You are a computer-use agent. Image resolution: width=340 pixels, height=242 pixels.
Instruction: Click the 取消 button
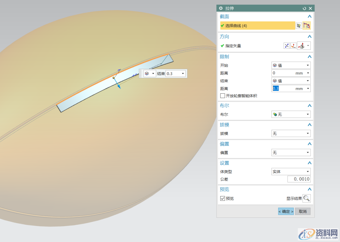click(303, 212)
